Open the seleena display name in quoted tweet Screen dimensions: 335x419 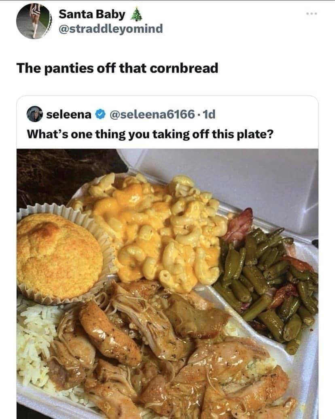tap(69, 114)
